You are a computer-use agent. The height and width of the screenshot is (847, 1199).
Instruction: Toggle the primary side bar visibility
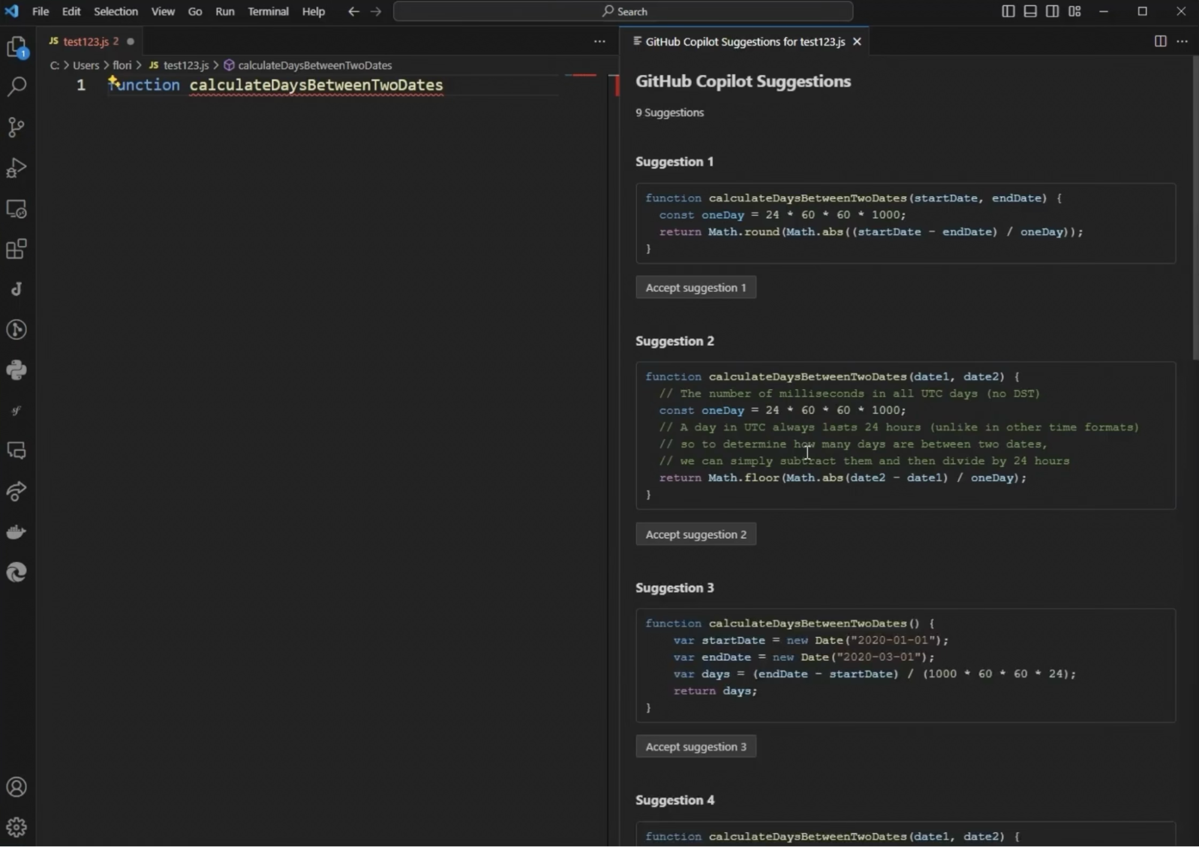pos(1007,11)
